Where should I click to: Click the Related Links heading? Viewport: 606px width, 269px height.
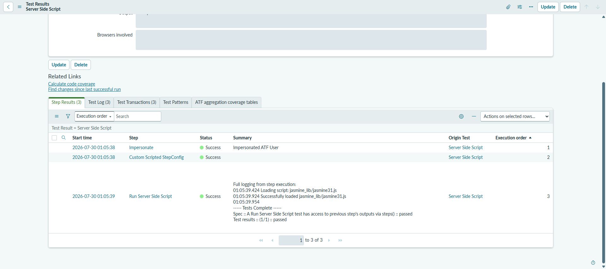click(x=64, y=76)
